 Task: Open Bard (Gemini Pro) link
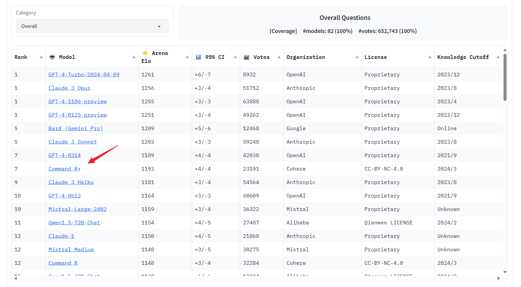(76, 129)
